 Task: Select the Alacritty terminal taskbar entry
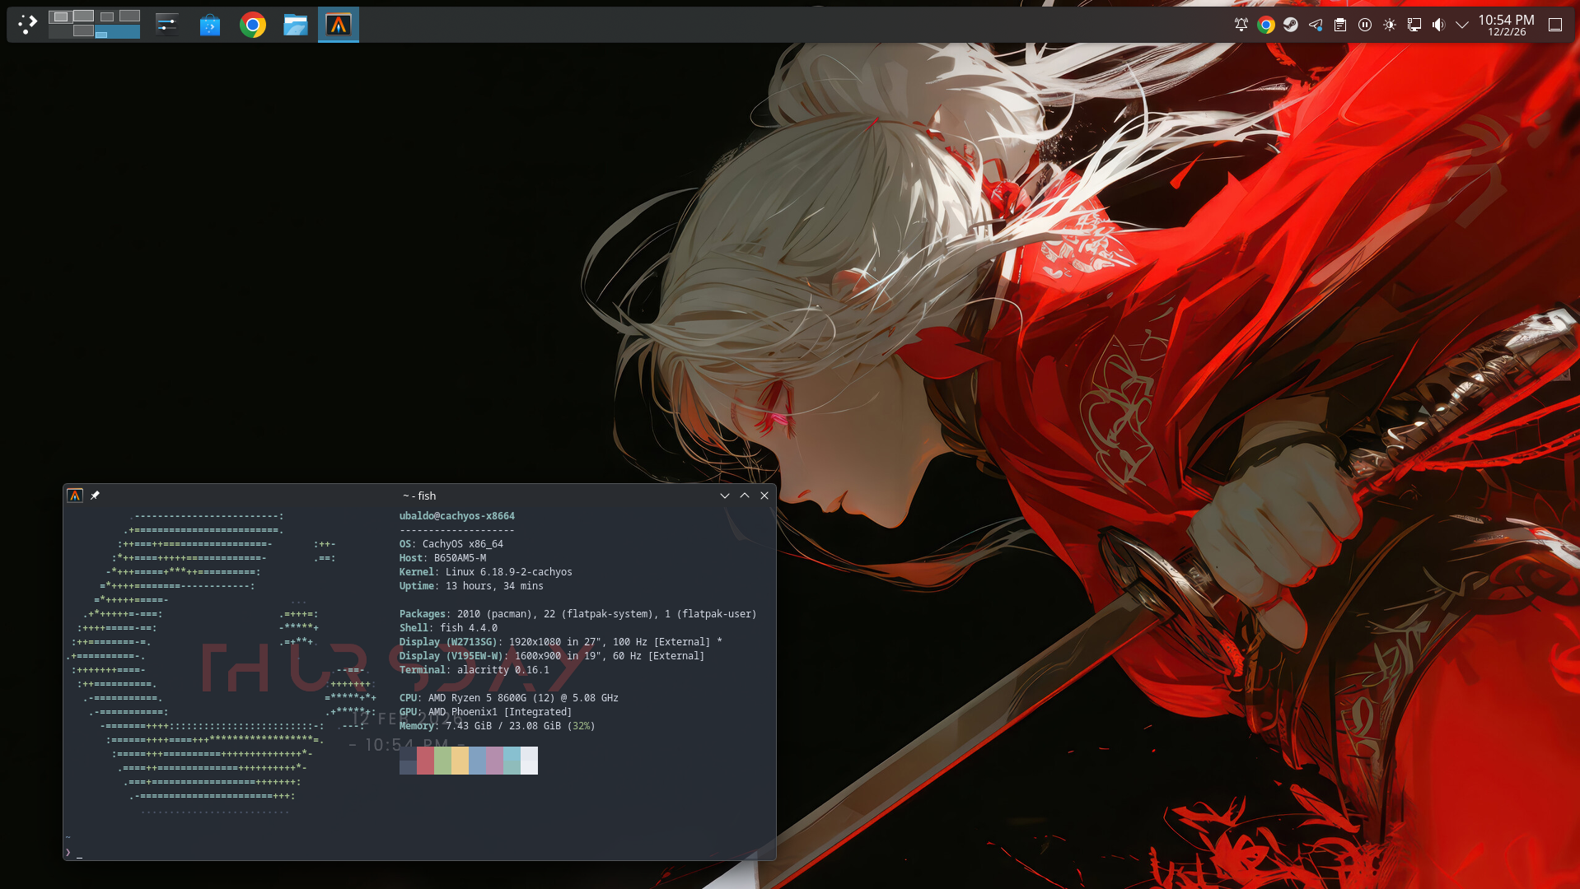[x=339, y=26]
